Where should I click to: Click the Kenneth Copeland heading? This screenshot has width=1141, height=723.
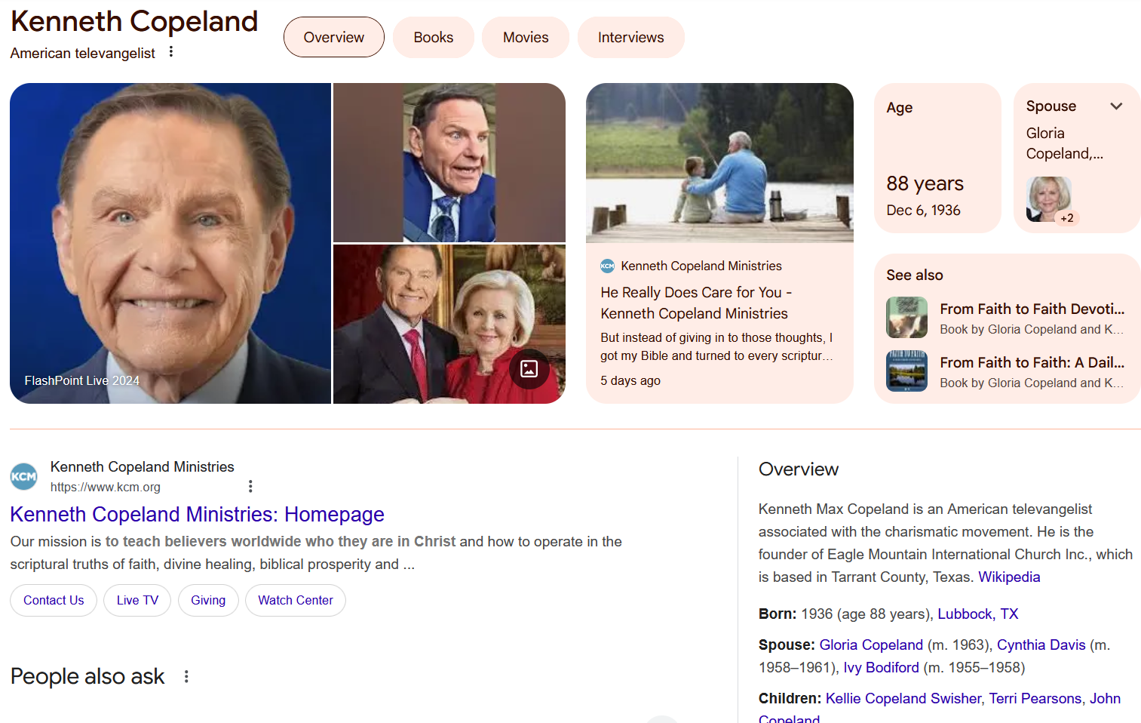click(x=134, y=21)
